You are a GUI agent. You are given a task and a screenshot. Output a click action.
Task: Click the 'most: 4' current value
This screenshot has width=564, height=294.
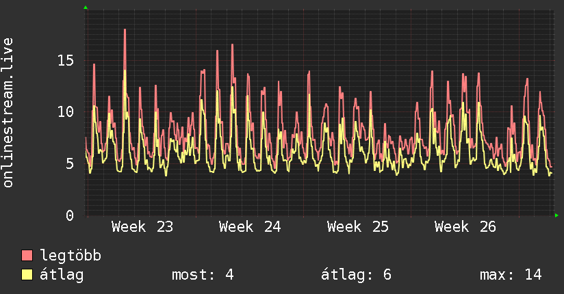coord(203,275)
